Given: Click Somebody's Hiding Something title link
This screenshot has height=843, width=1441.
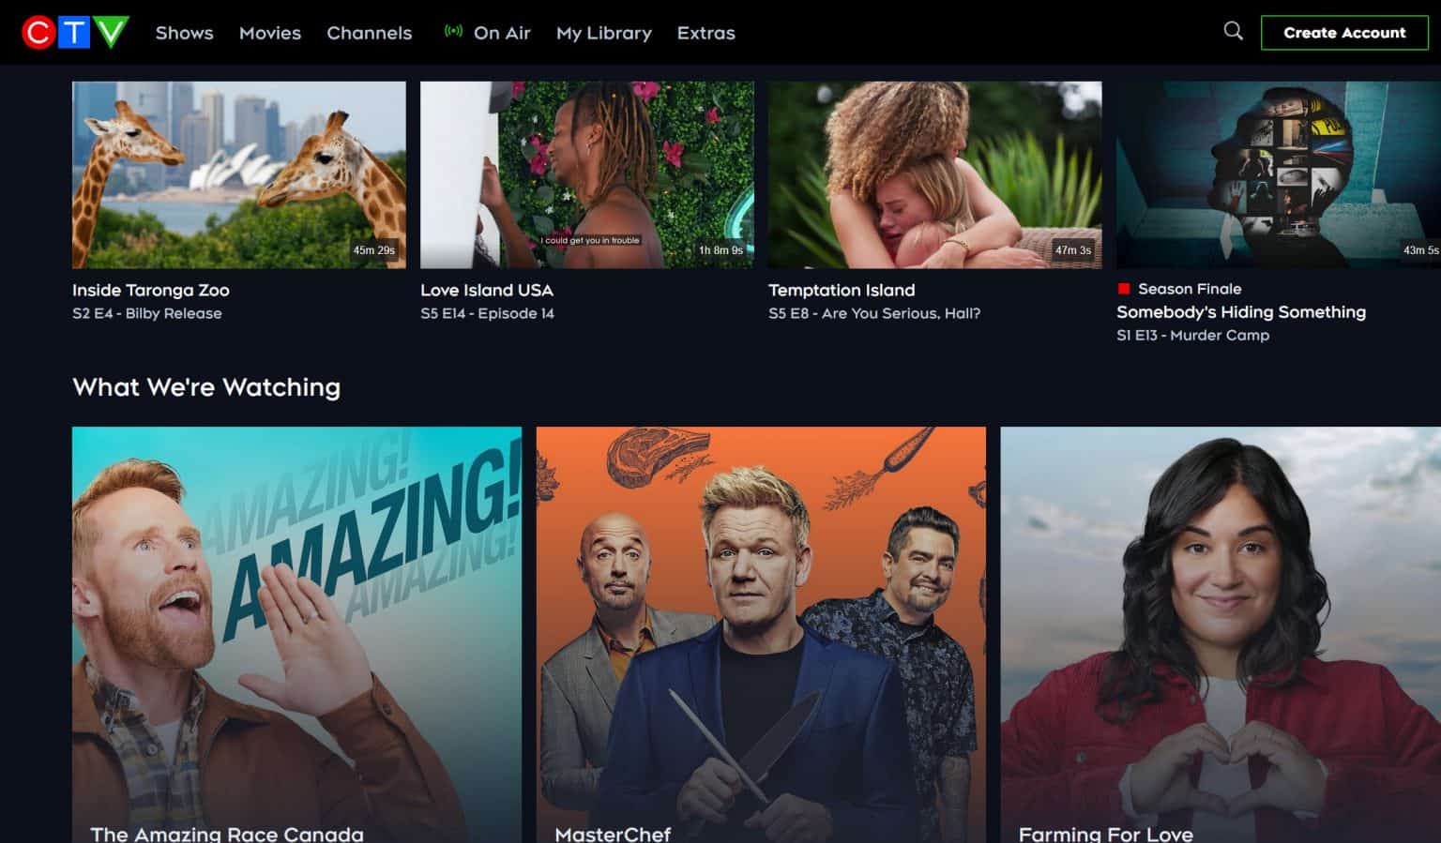Looking at the screenshot, I should click(1241, 312).
